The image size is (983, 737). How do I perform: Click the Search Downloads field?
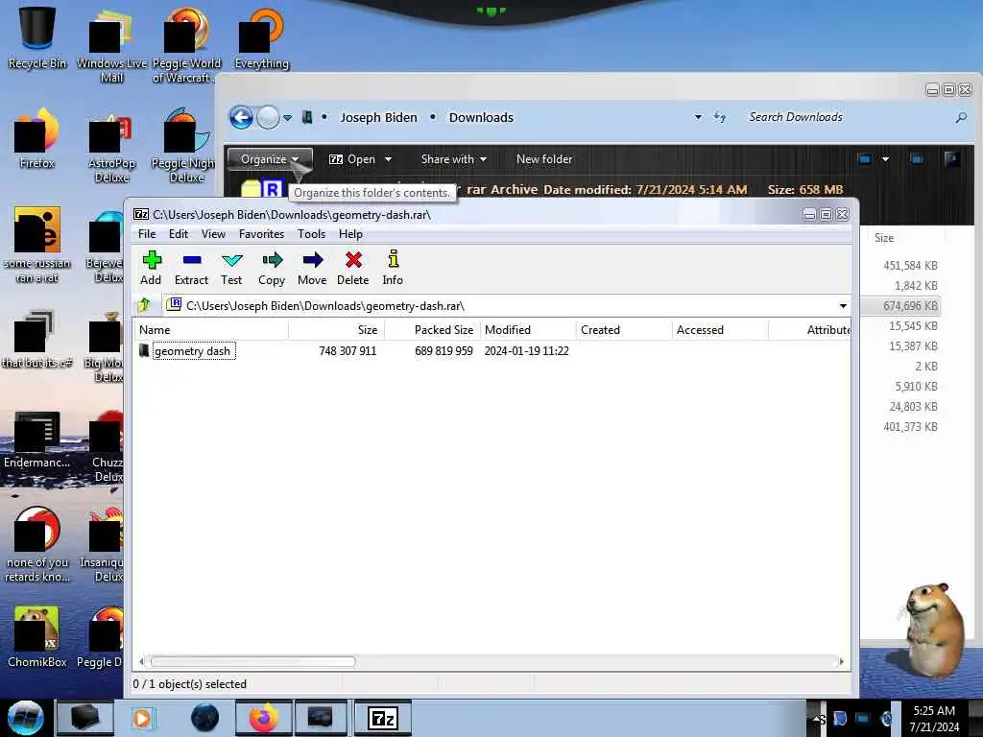(x=847, y=117)
